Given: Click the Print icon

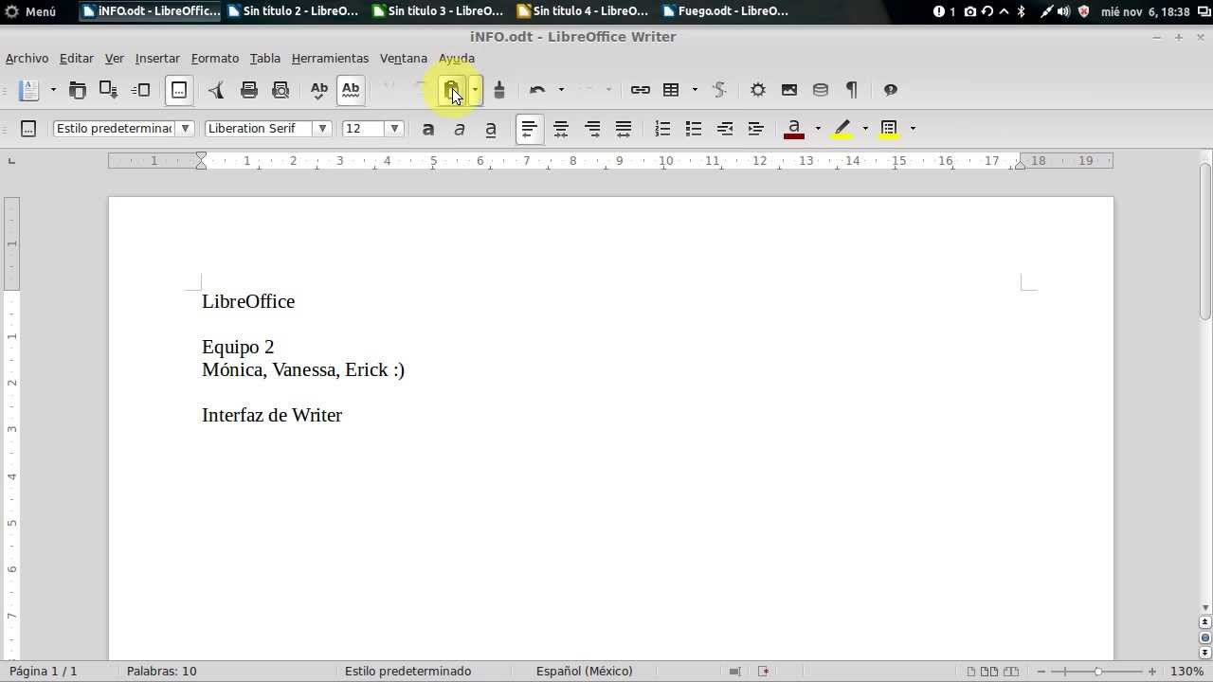Looking at the screenshot, I should point(249,90).
